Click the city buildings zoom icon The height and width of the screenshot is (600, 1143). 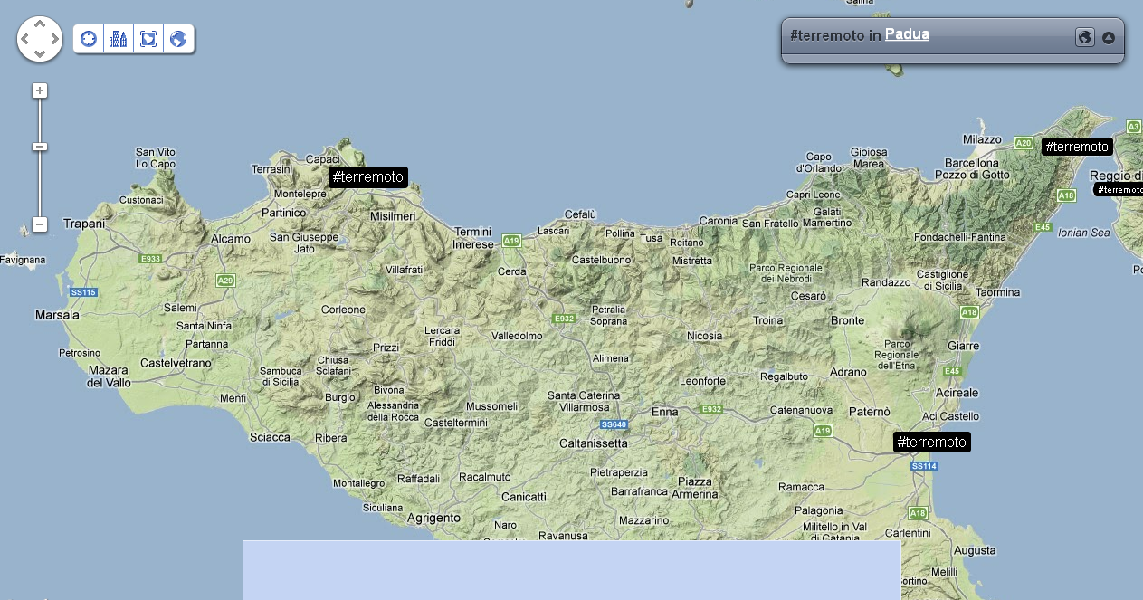coord(119,39)
